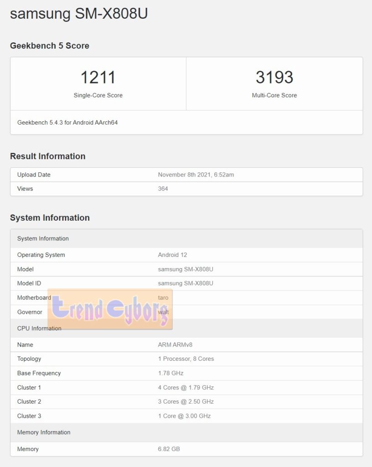Select the 3193 multi-core score value
This screenshot has width=372, height=467.
[x=274, y=77]
